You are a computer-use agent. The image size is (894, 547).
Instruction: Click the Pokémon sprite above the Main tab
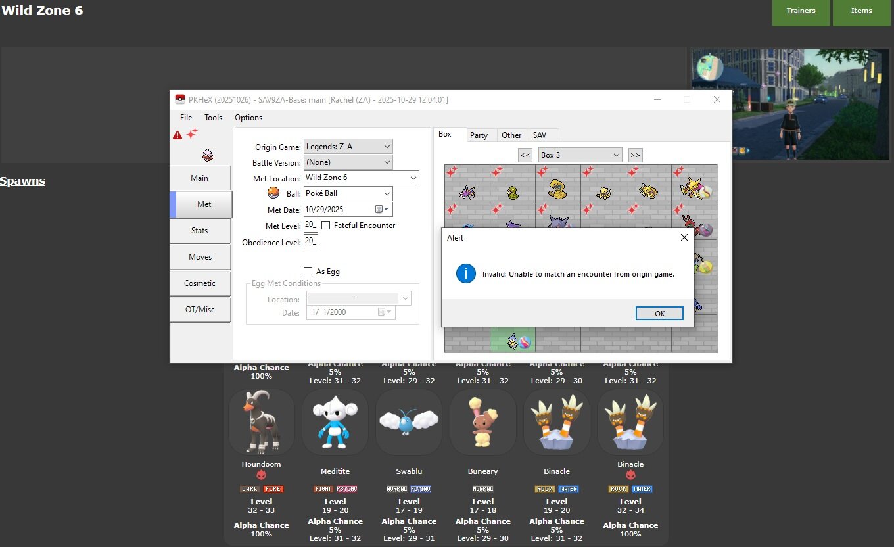point(207,155)
